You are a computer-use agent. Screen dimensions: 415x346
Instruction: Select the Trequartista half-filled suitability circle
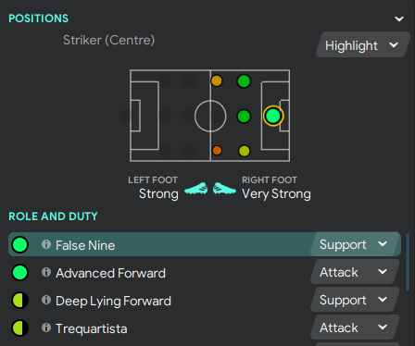click(20, 328)
